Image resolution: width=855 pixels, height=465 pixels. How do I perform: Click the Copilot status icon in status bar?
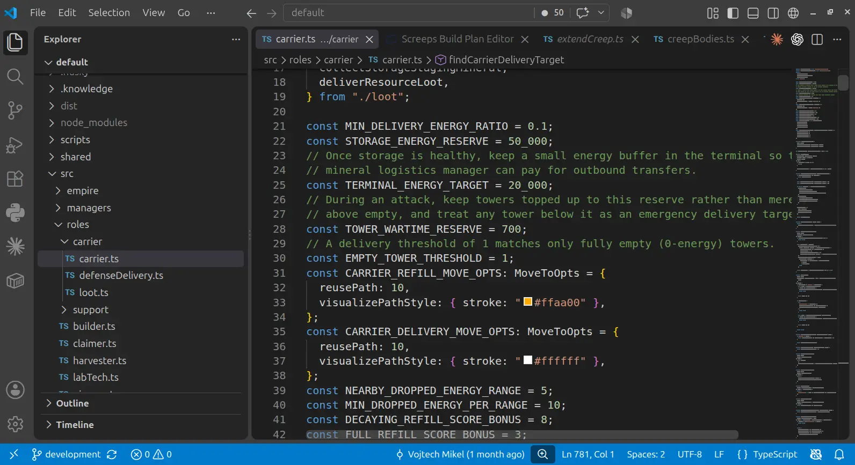pyautogui.click(x=816, y=454)
